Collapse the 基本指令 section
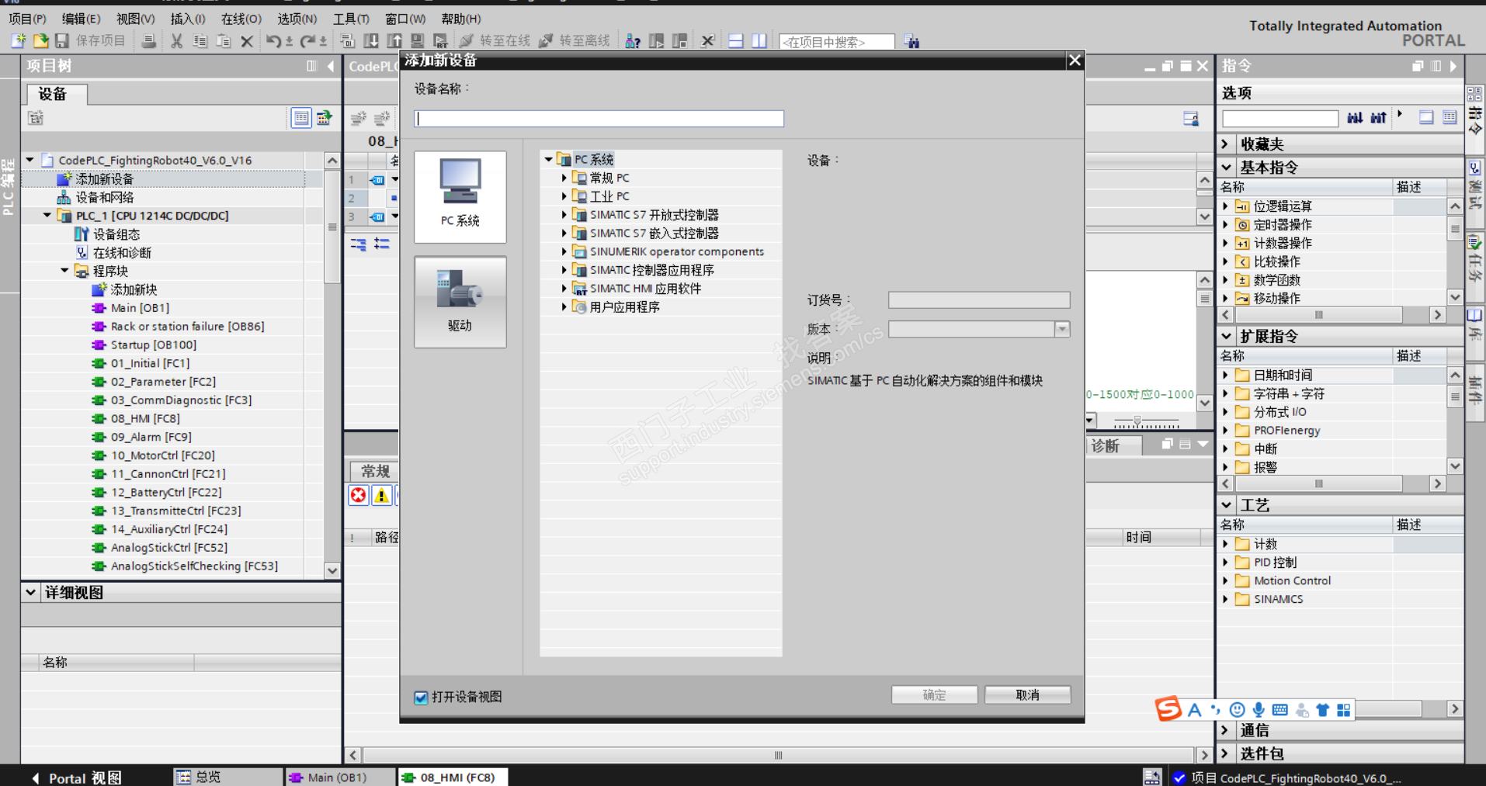The height and width of the screenshot is (786, 1486). [x=1226, y=168]
